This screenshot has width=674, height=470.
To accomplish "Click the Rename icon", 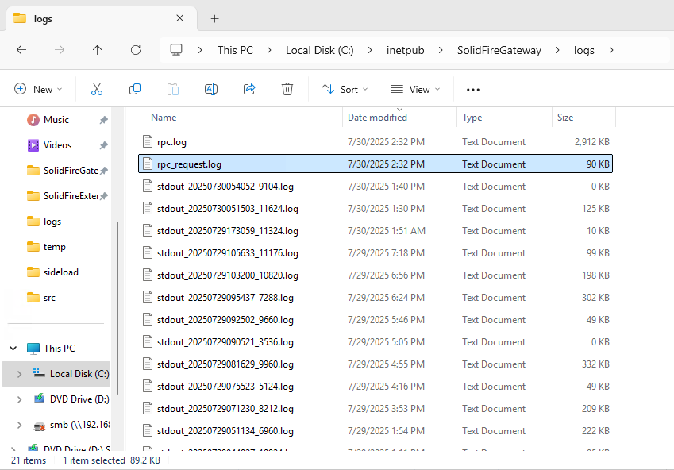I will click(211, 89).
